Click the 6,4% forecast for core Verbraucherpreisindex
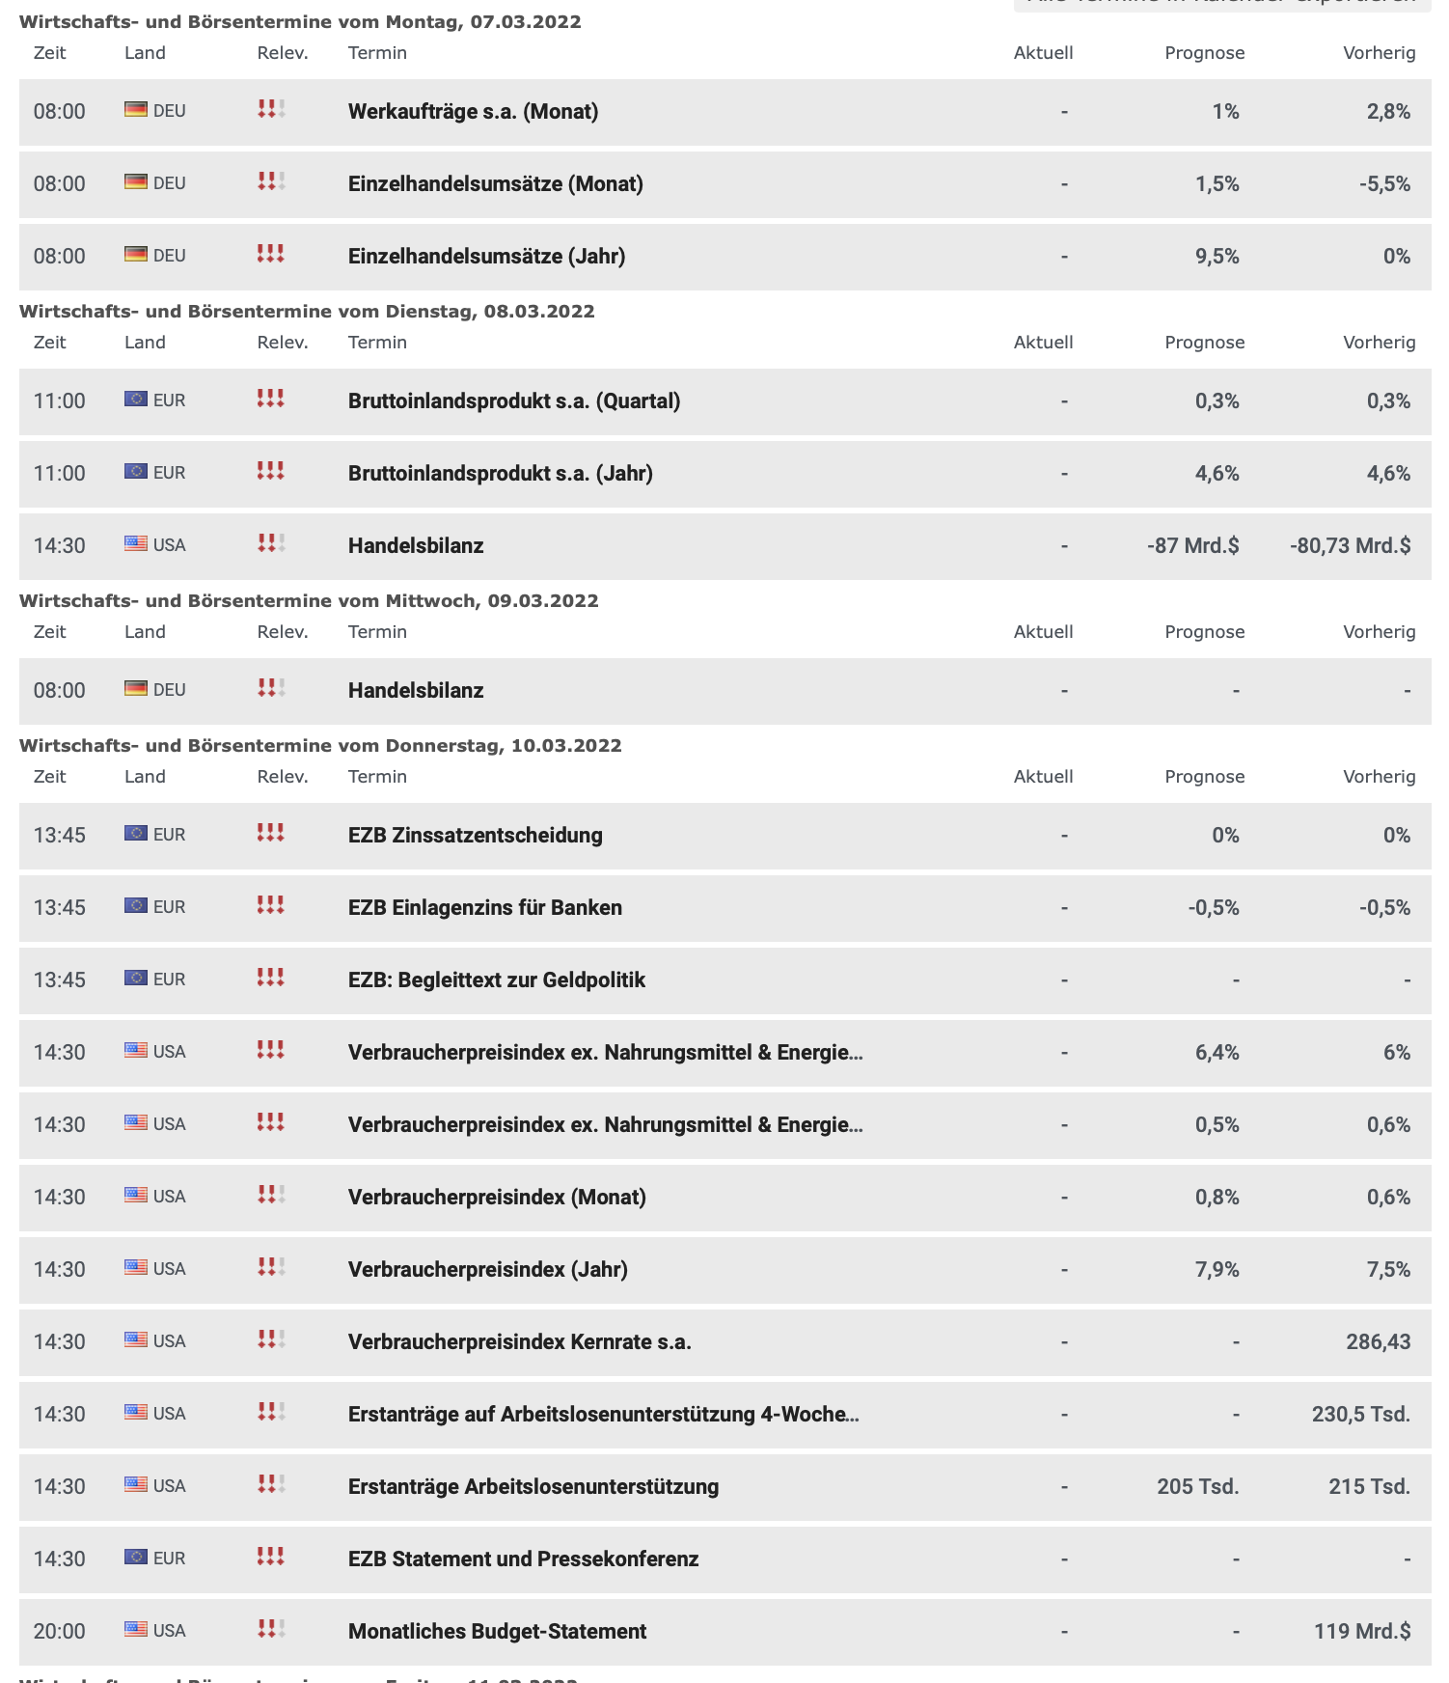The image size is (1449, 1683). point(1217,1052)
